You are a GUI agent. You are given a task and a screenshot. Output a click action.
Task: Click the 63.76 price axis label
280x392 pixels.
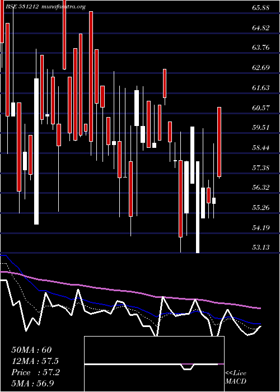coord(260,48)
